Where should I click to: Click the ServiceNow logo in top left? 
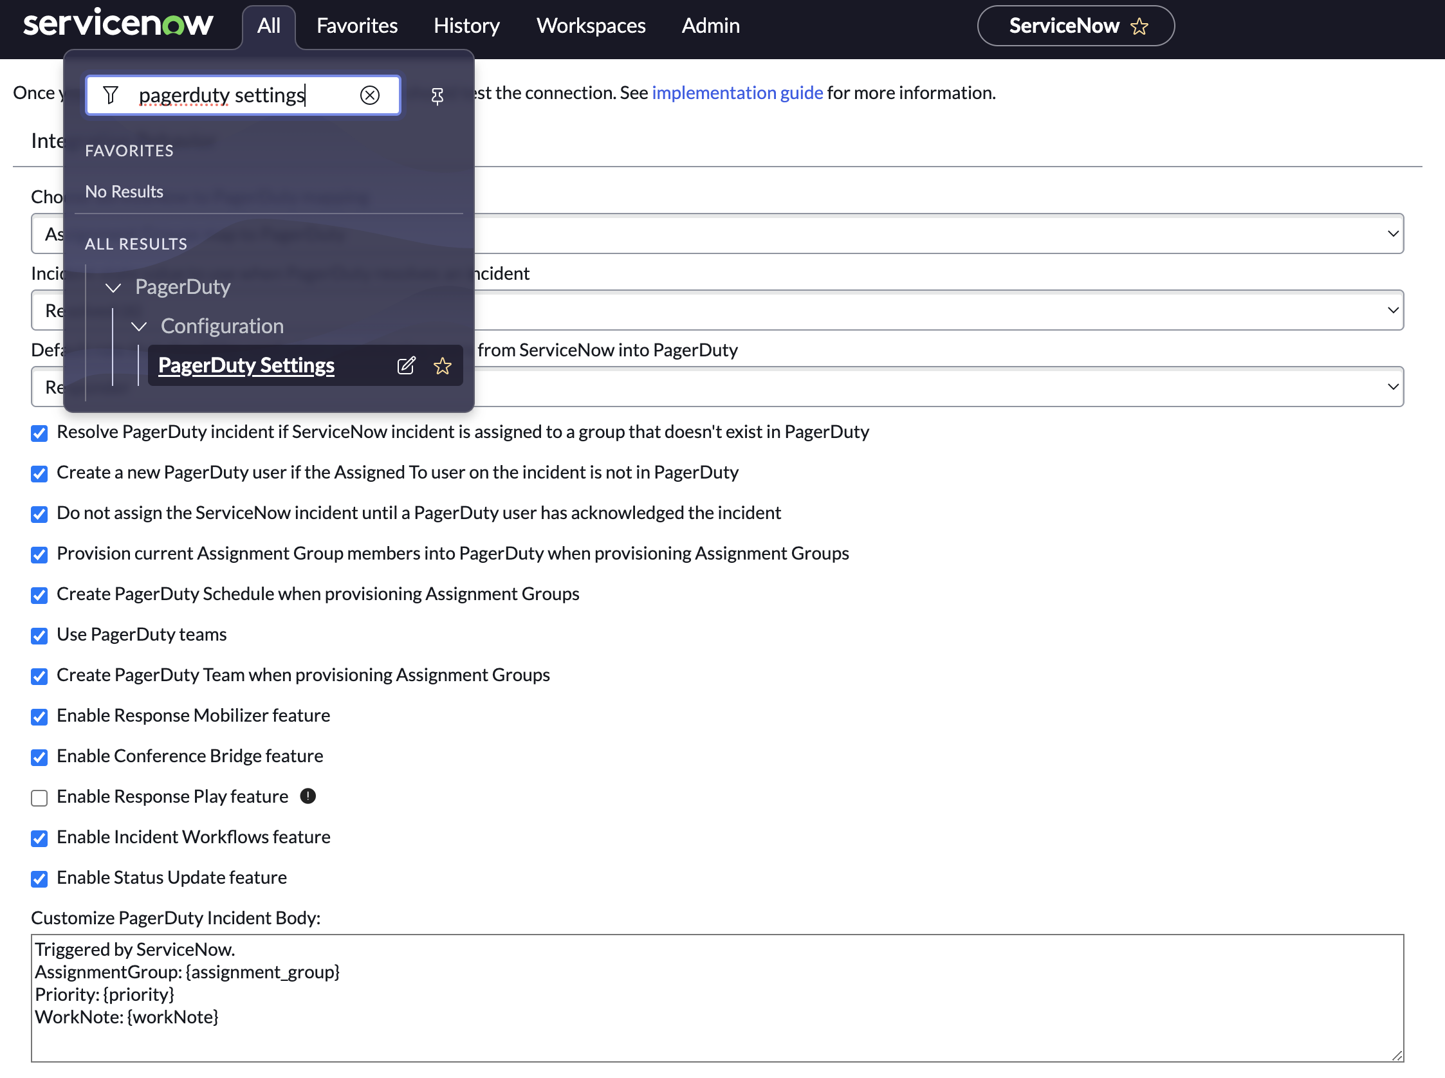pos(122,23)
